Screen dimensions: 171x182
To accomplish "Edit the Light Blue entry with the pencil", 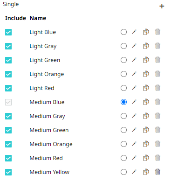I will click(x=134, y=32).
